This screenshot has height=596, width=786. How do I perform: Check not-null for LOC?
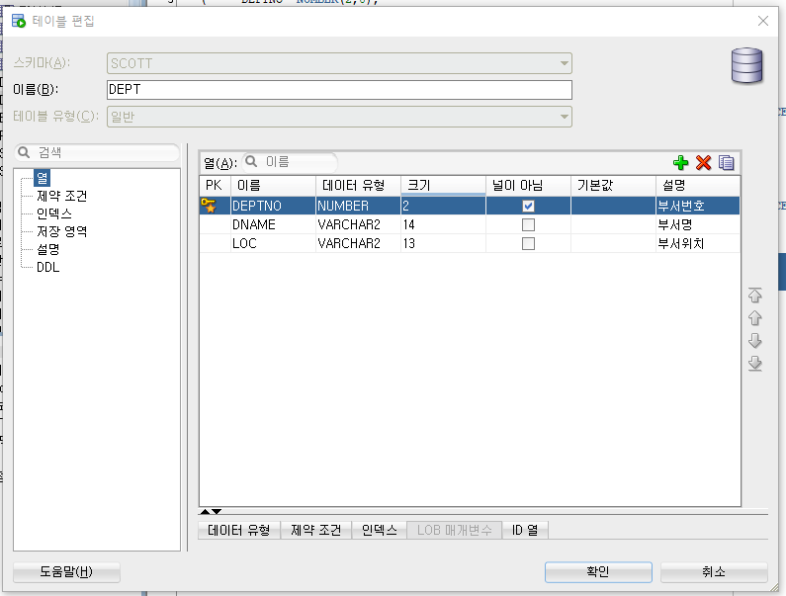(528, 243)
